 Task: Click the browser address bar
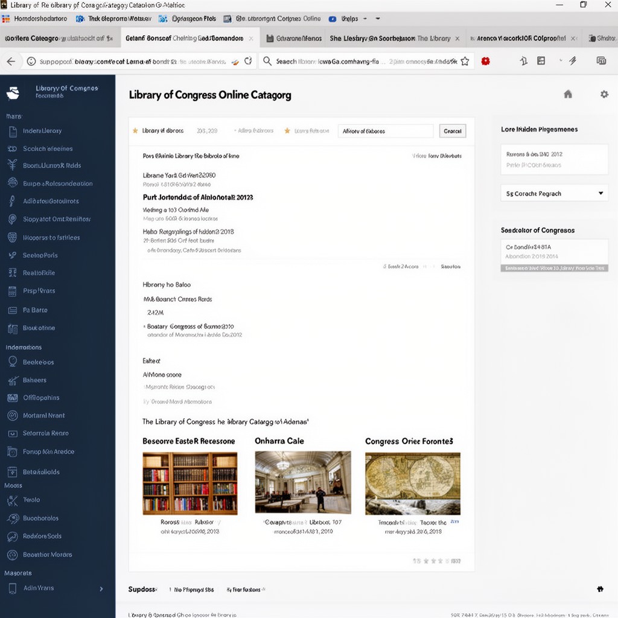[138, 61]
